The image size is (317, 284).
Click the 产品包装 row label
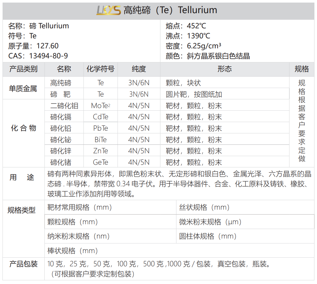coord(23,264)
